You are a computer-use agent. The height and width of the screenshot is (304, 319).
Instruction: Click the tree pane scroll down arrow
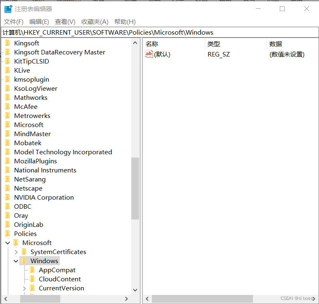click(135, 290)
